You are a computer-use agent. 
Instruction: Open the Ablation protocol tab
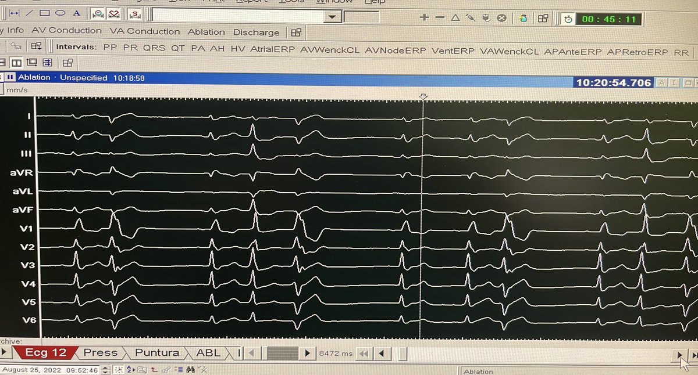[x=206, y=32]
